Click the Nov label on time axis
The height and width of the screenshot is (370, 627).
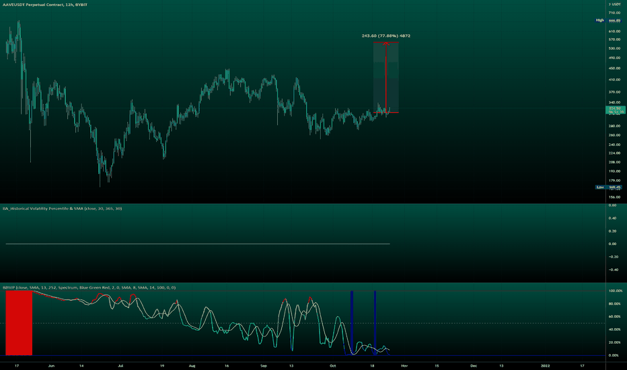(x=404, y=365)
